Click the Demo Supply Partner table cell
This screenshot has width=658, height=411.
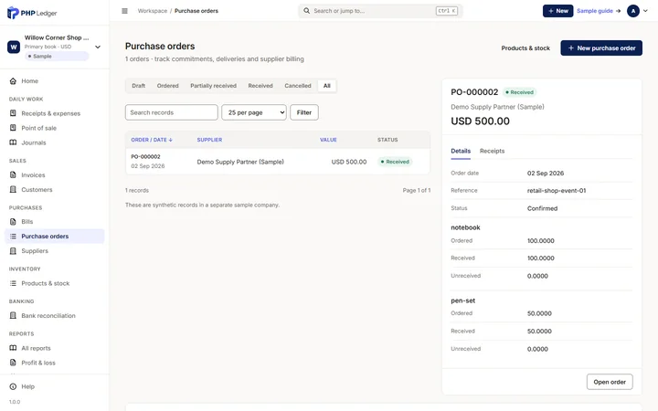[x=240, y=162]
